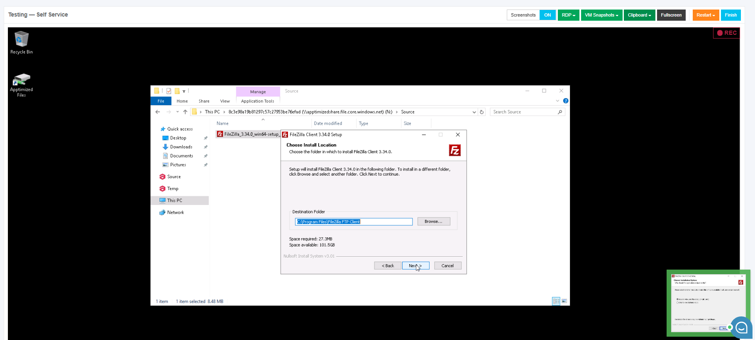Image resolution: width=755 pixels, height=340 pixels.
Task: Click Back in FileZilla setup
Action: [388, 266]
